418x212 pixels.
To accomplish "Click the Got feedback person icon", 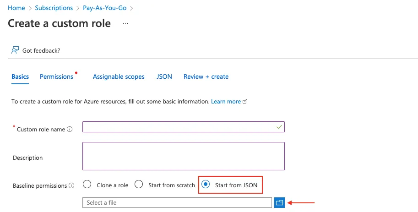I will point(16,50).
